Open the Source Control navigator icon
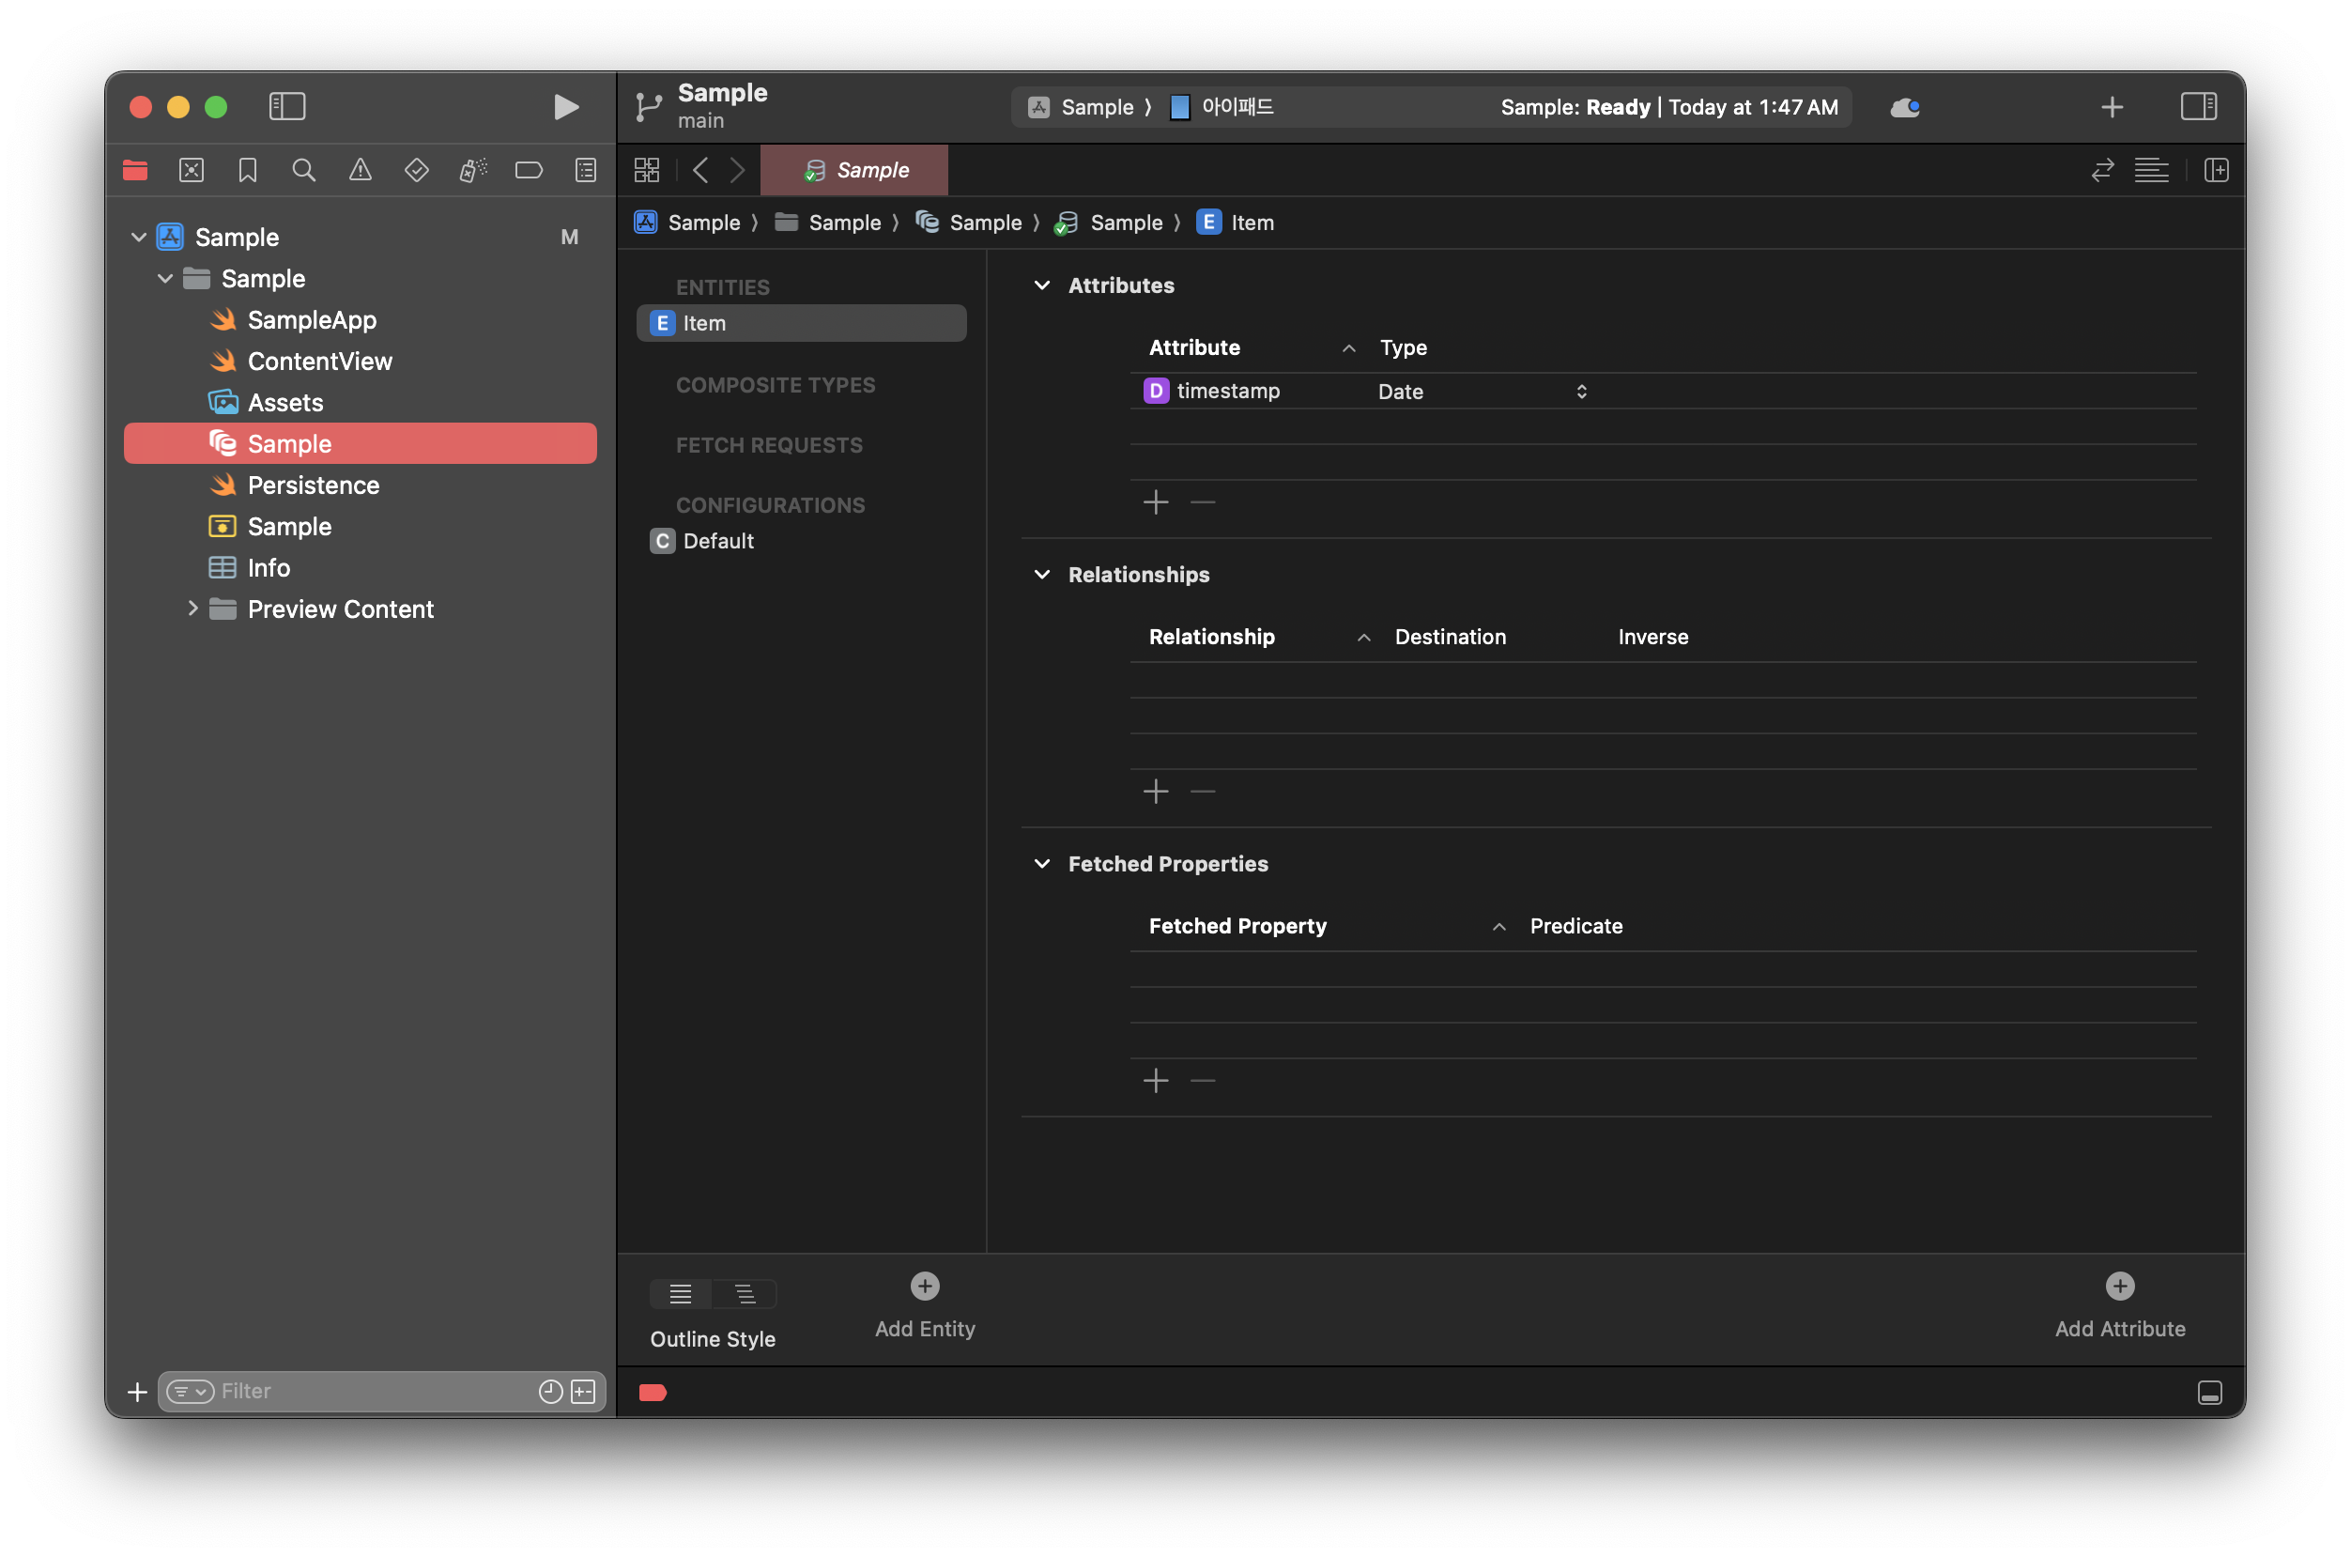This screenshot has width=2351, height=1557. pos(192,170)
